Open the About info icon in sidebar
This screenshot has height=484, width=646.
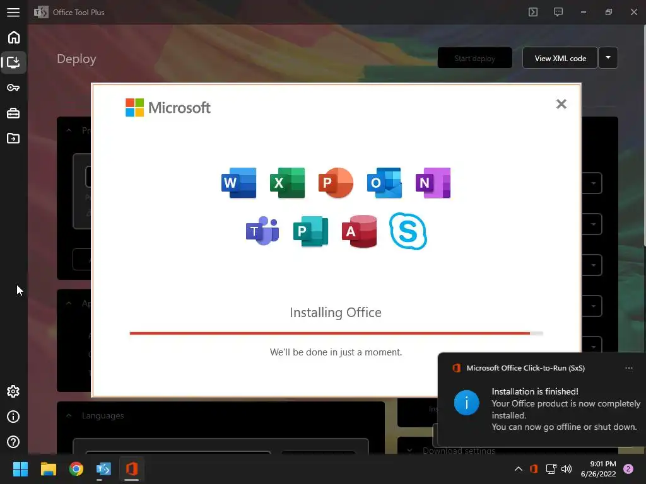(13, 417)
